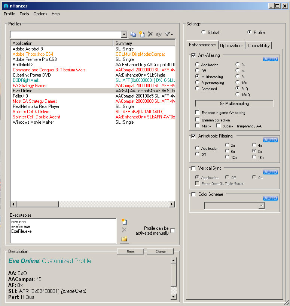
Task: Enable the Color Scheme checkbox
Action: [193, 194]
